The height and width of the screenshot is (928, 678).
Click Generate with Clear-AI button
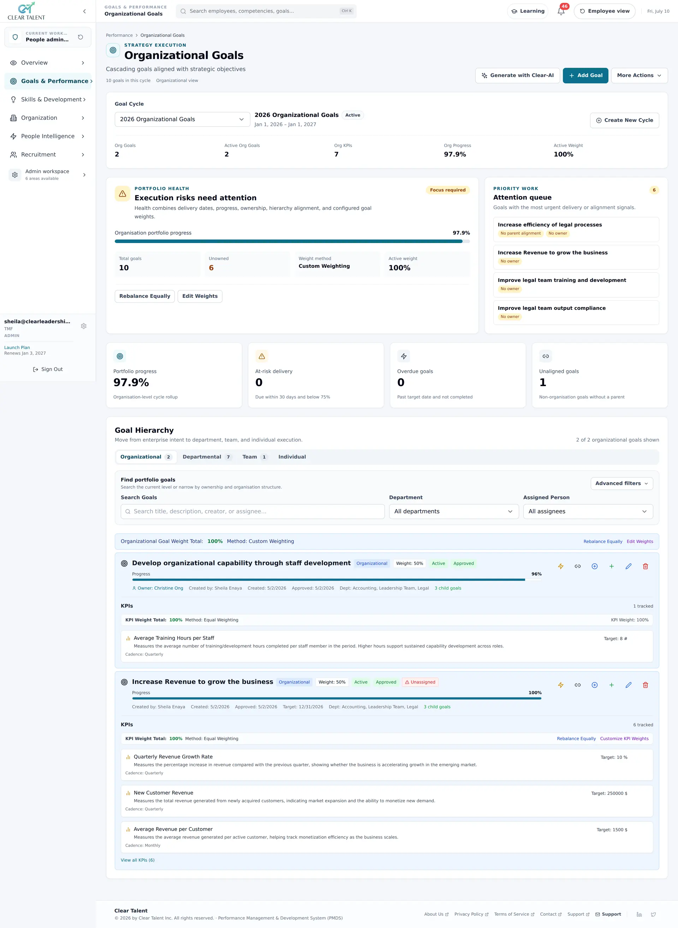point(517,76)
